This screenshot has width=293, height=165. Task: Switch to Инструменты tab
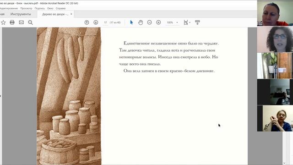tap(21, 14)
